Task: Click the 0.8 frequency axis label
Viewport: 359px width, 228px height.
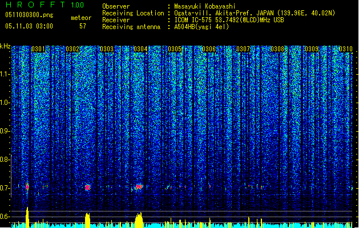Action: pos(5,160)
